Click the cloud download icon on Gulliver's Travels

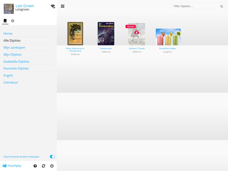[136, 32]
